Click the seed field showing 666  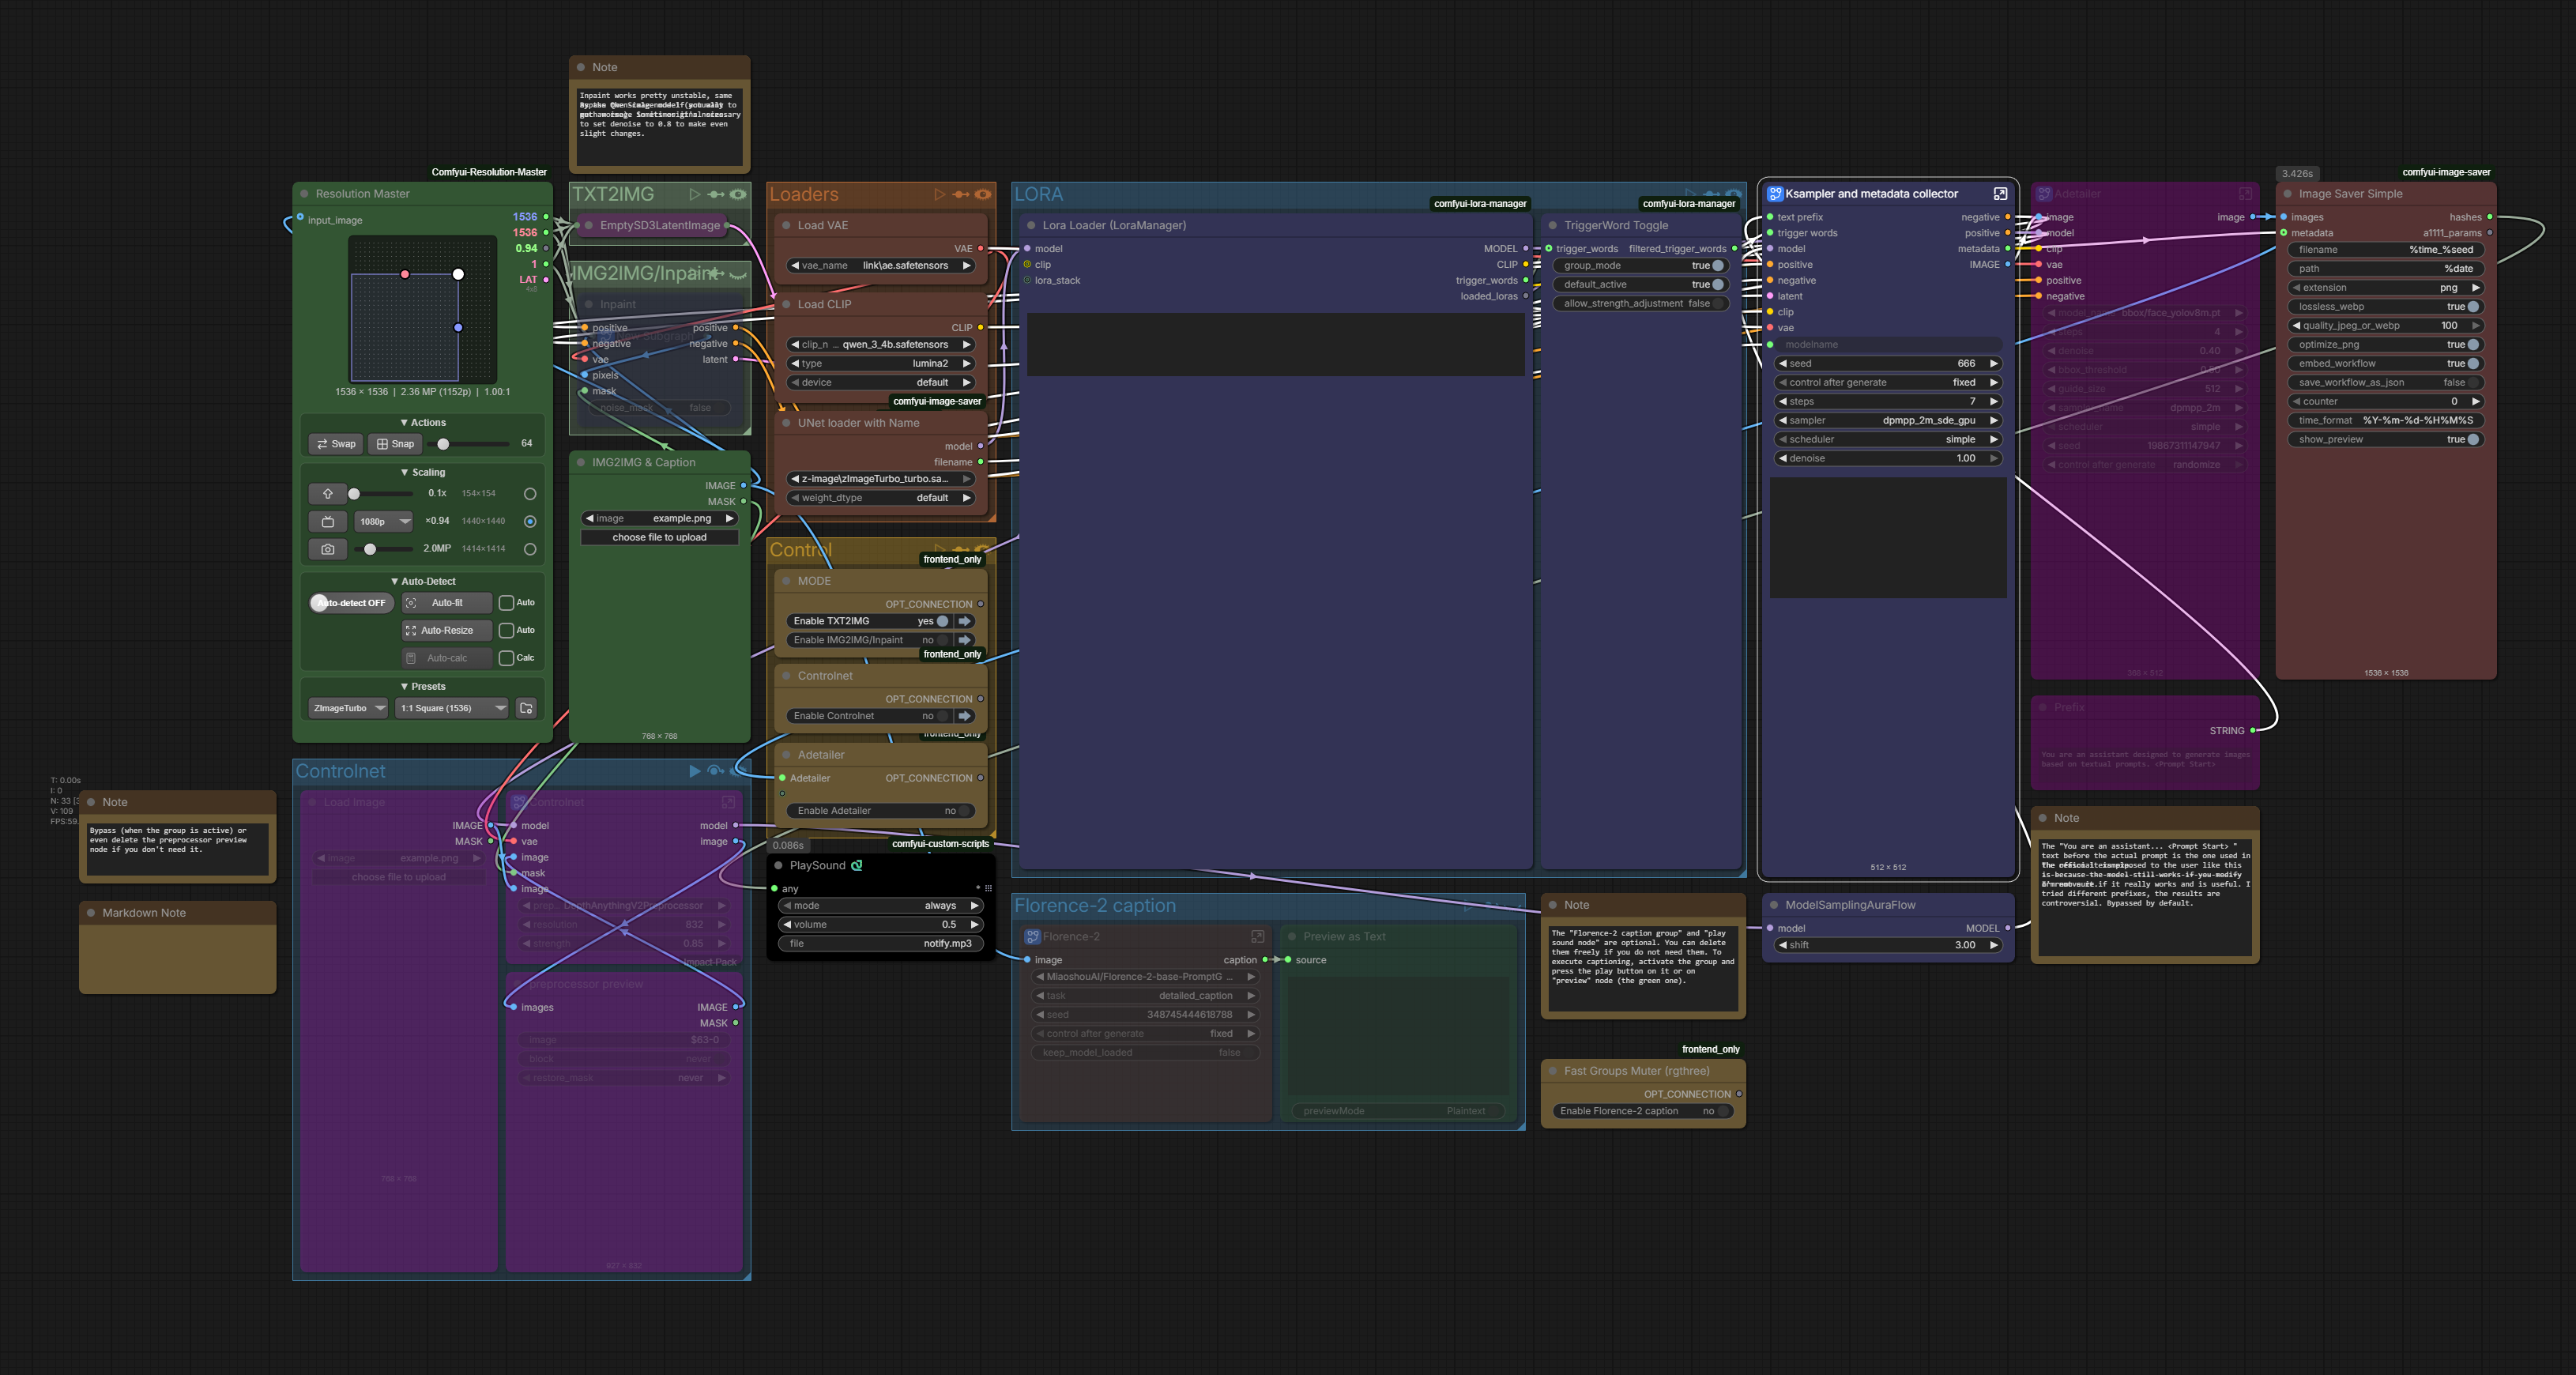[x=1888, y=364]
